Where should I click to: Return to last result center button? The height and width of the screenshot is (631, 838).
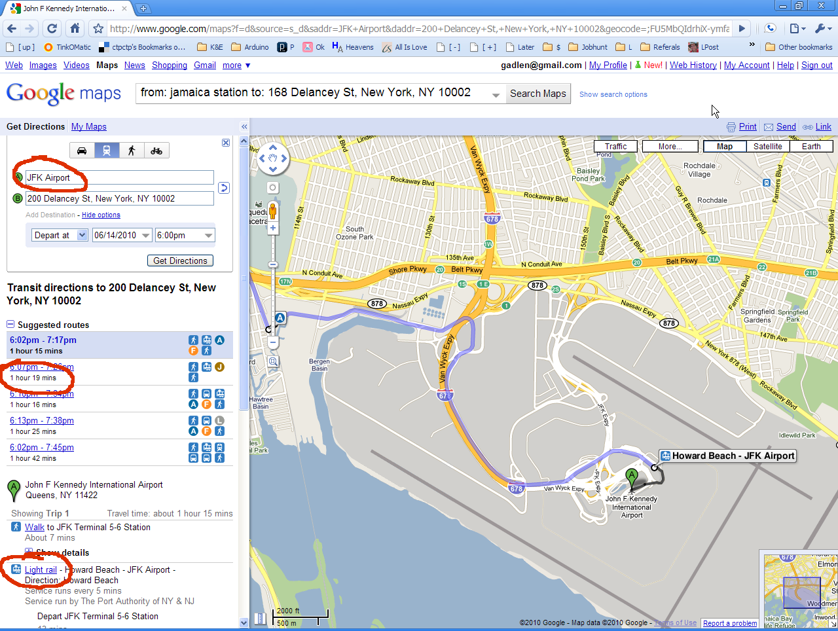click(273, 158)
